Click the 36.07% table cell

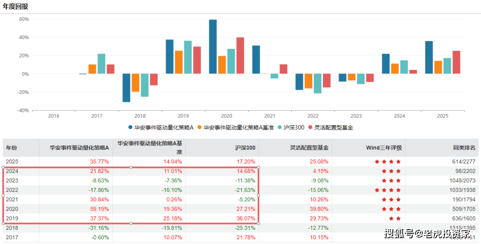click(x=246, y=219)
